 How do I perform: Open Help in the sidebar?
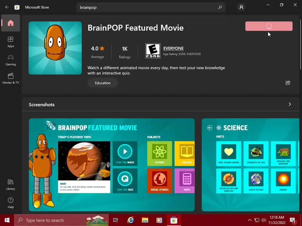[x=11, y=203]
